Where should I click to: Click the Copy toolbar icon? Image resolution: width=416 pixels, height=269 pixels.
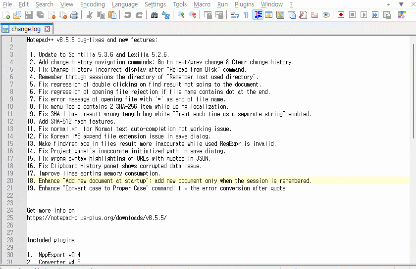click(101, 15)
